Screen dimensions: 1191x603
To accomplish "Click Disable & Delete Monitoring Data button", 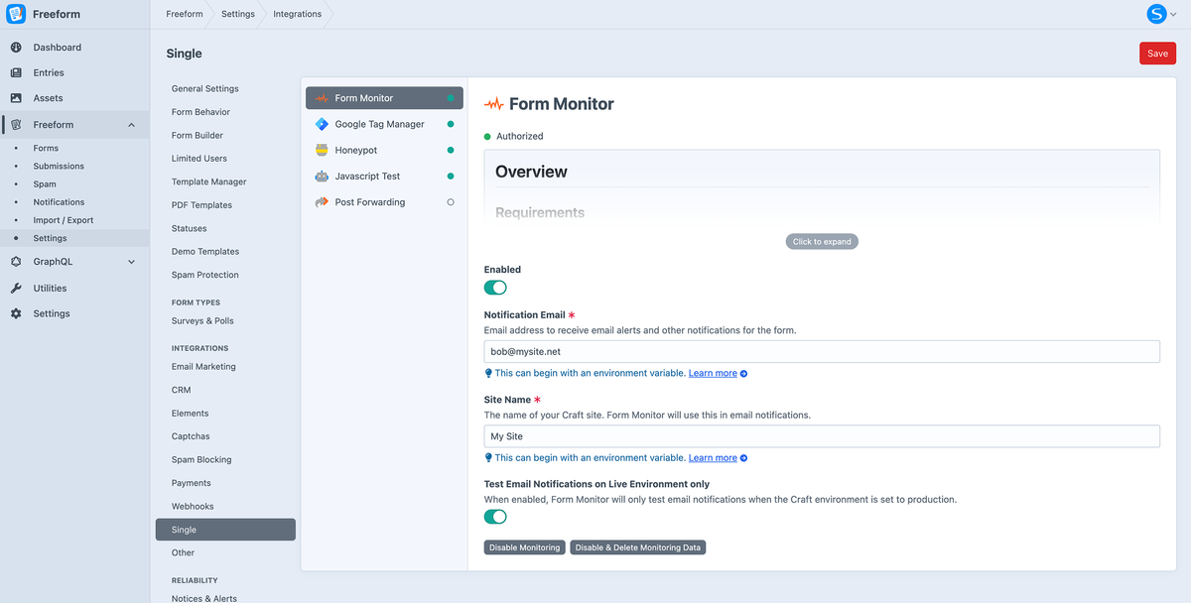I will coord(637,547).
